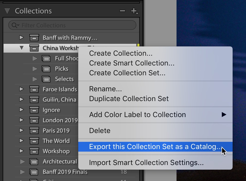Select the Full Shoot collection label
The image size is (246, 181).
(67, 58)
